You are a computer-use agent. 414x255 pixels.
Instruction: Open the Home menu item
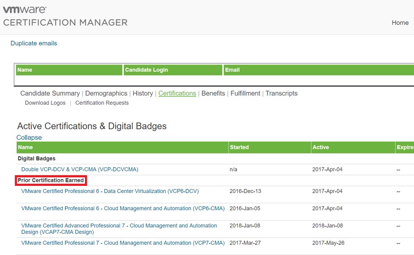pos(400,23)
